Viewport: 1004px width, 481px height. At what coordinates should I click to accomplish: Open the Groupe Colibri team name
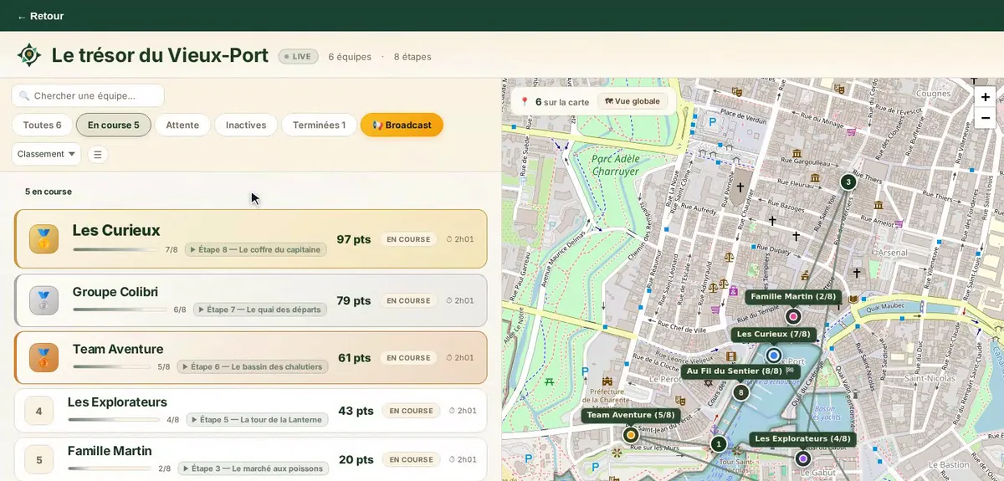[115, 292]
